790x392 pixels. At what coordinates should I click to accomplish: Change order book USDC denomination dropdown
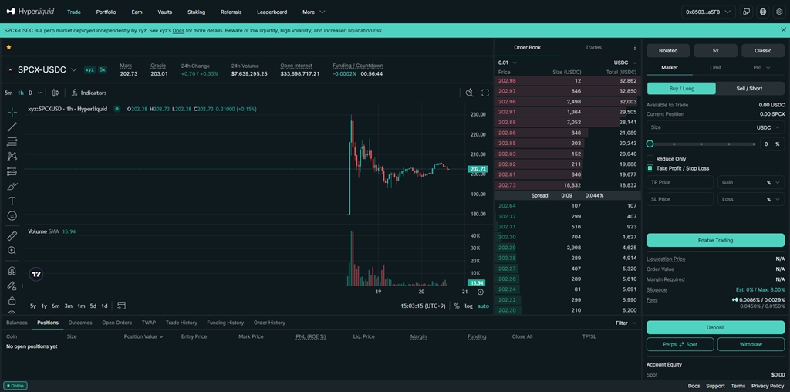(x=625, y=63)
